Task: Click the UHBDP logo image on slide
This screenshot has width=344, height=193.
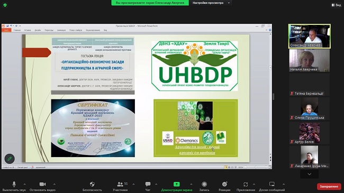Action: pyautogui.click(x=195, y=66)
